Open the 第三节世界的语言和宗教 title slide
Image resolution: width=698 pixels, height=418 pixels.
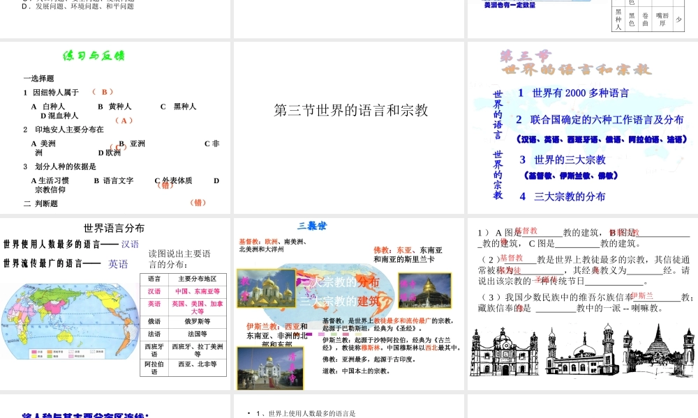point(348,127)
